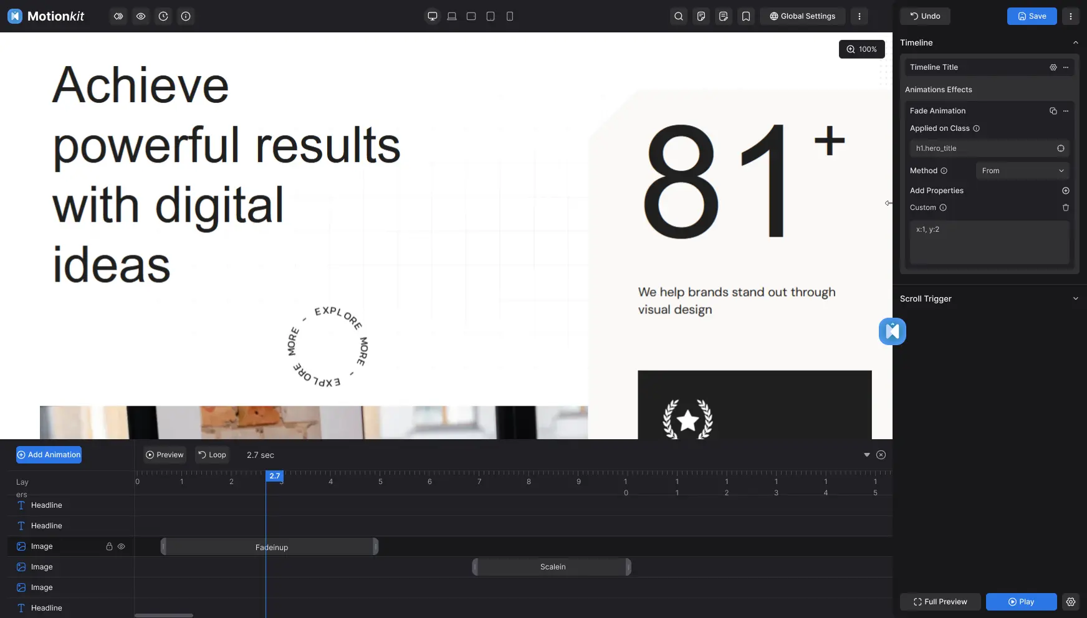The height and width of the screenshot is (618, 1087).
Task: Switch to tablet portrait viewport
Action: (491, 16)
